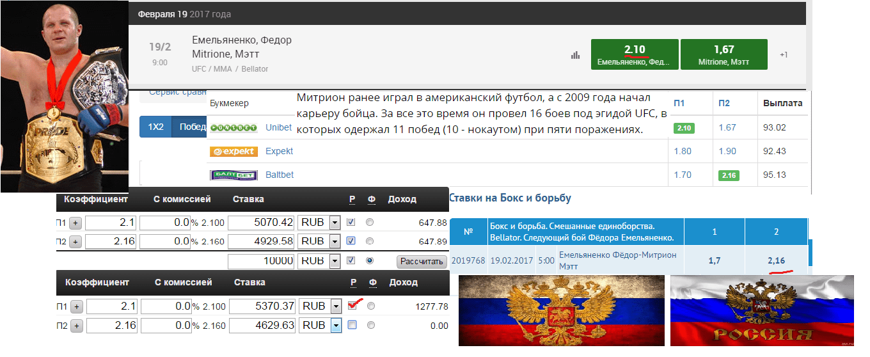The height and width of the screenshot is (357, 870).
Task: Open the RUB currency dropdown for the 5070.42 stake
Action: point(335,223)
